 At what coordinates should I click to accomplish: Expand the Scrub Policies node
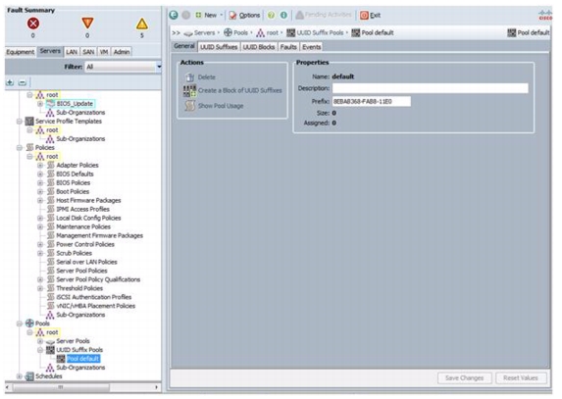[40, 253]
